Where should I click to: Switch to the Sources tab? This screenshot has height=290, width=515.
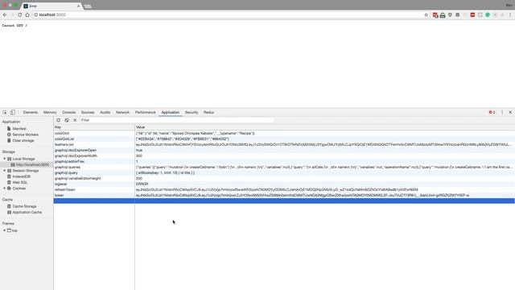pyautogui.click(x=88, y=113)
